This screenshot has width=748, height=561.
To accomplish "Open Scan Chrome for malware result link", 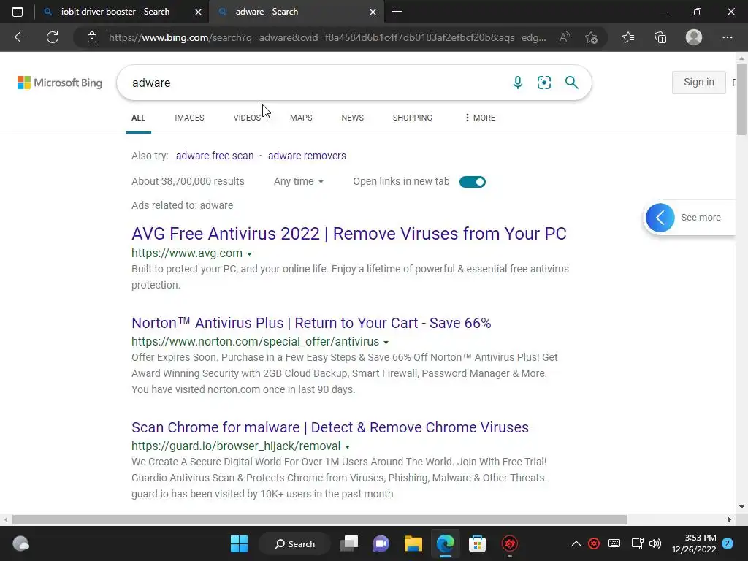I will tap(330, 427).
